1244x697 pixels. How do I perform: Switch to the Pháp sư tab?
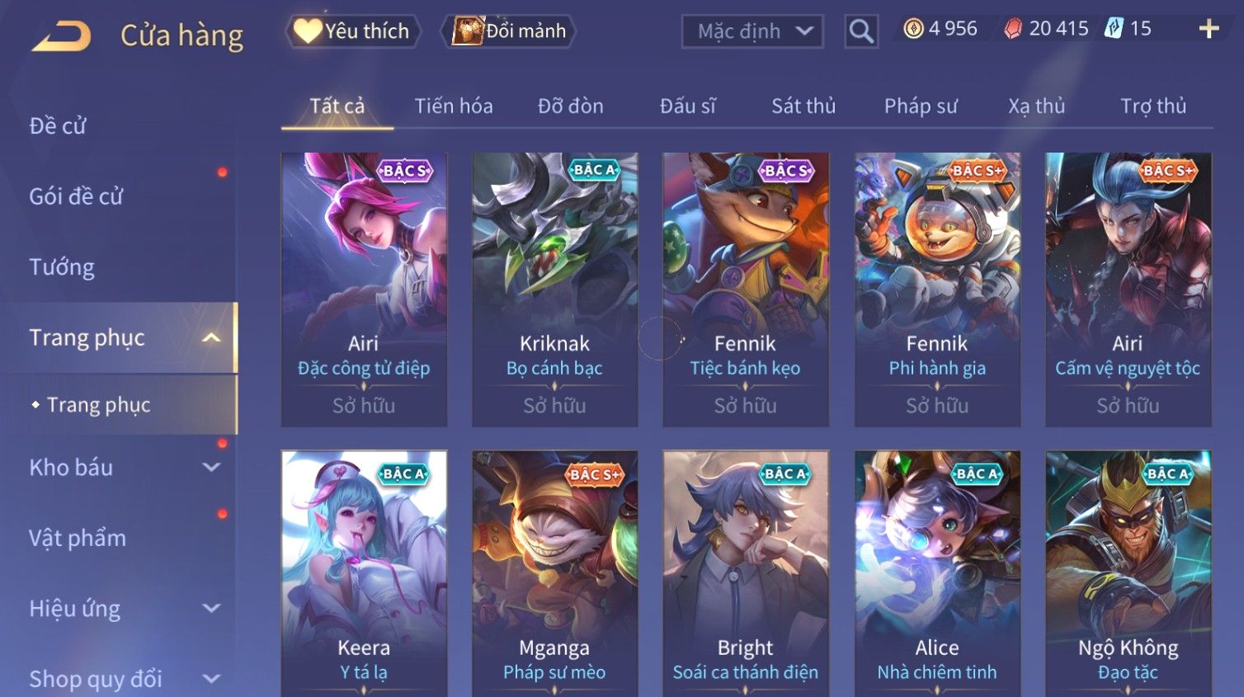click(x=921, y=106)
